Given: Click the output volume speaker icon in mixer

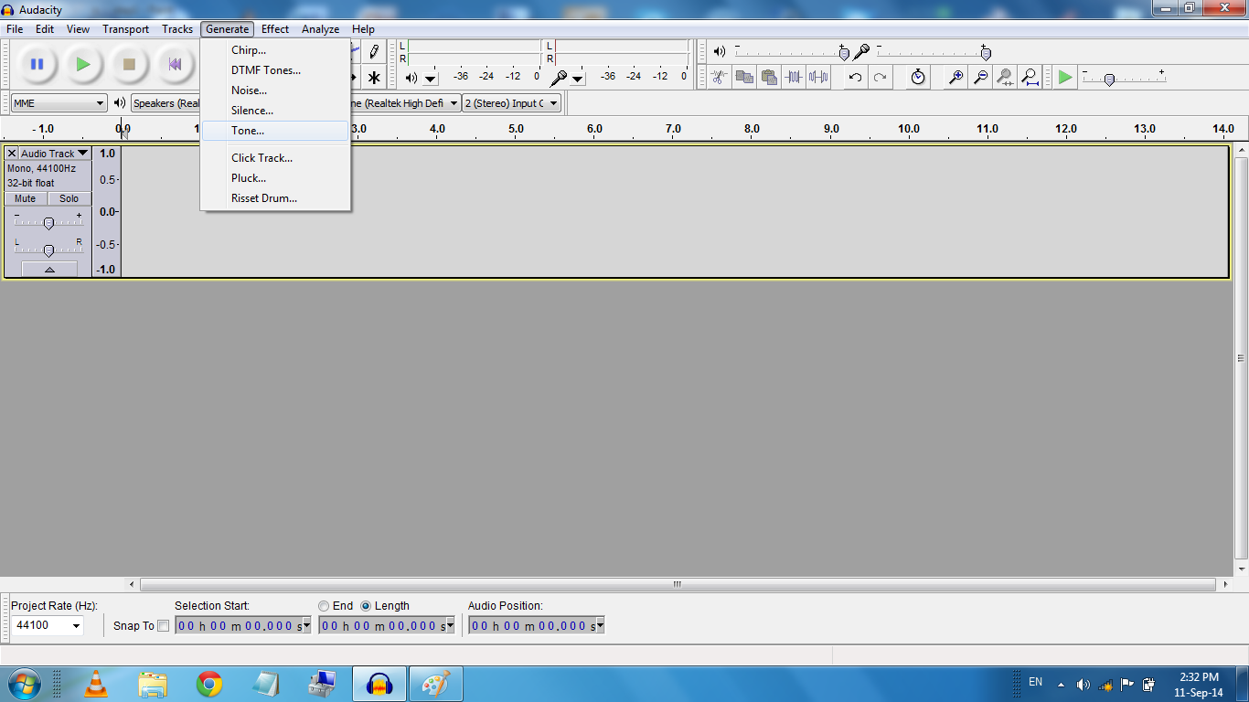Looking at the screenshot, I should click(719, 52).
